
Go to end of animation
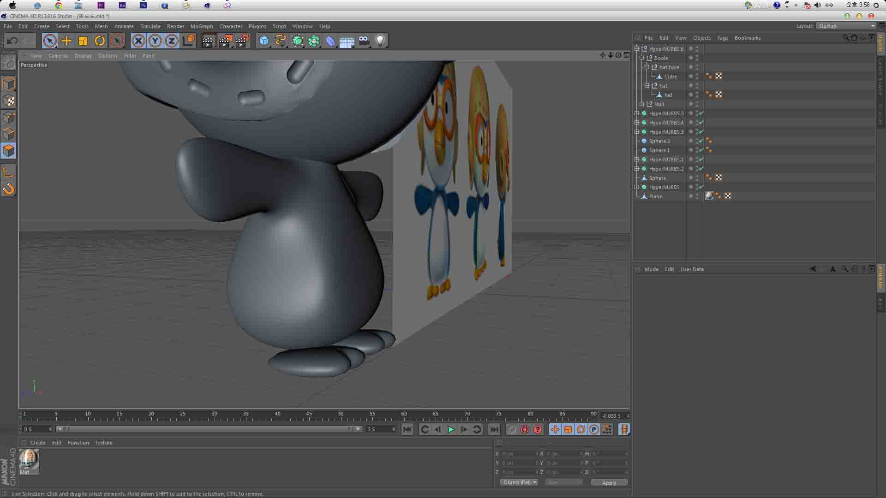(x=494, y=429)
